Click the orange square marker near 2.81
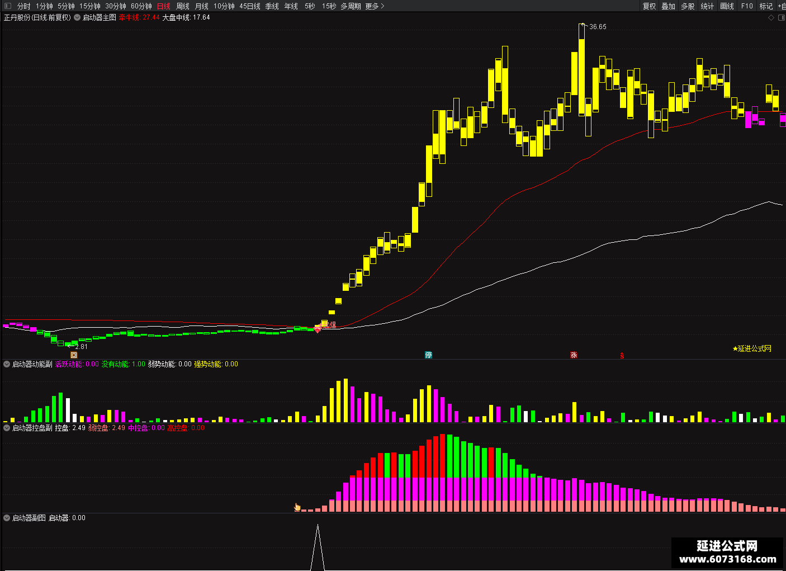This screenshot has width=786, height=571. (x=74, y=355)
